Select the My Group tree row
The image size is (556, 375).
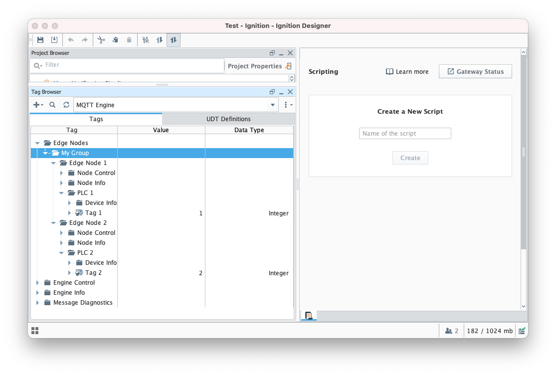(162, 153)
